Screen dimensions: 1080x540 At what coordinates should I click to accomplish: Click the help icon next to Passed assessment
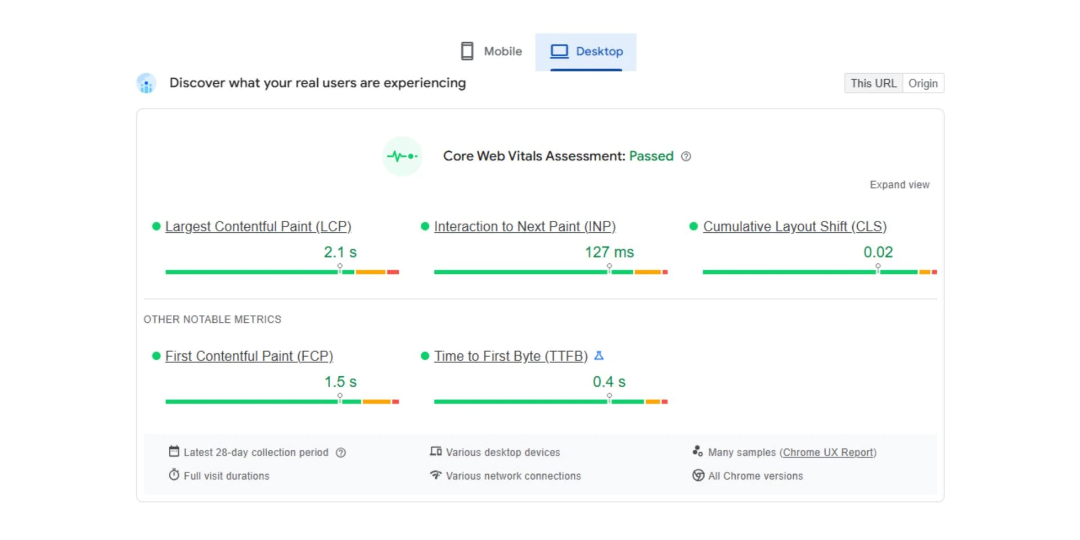(x=686, y=156)
